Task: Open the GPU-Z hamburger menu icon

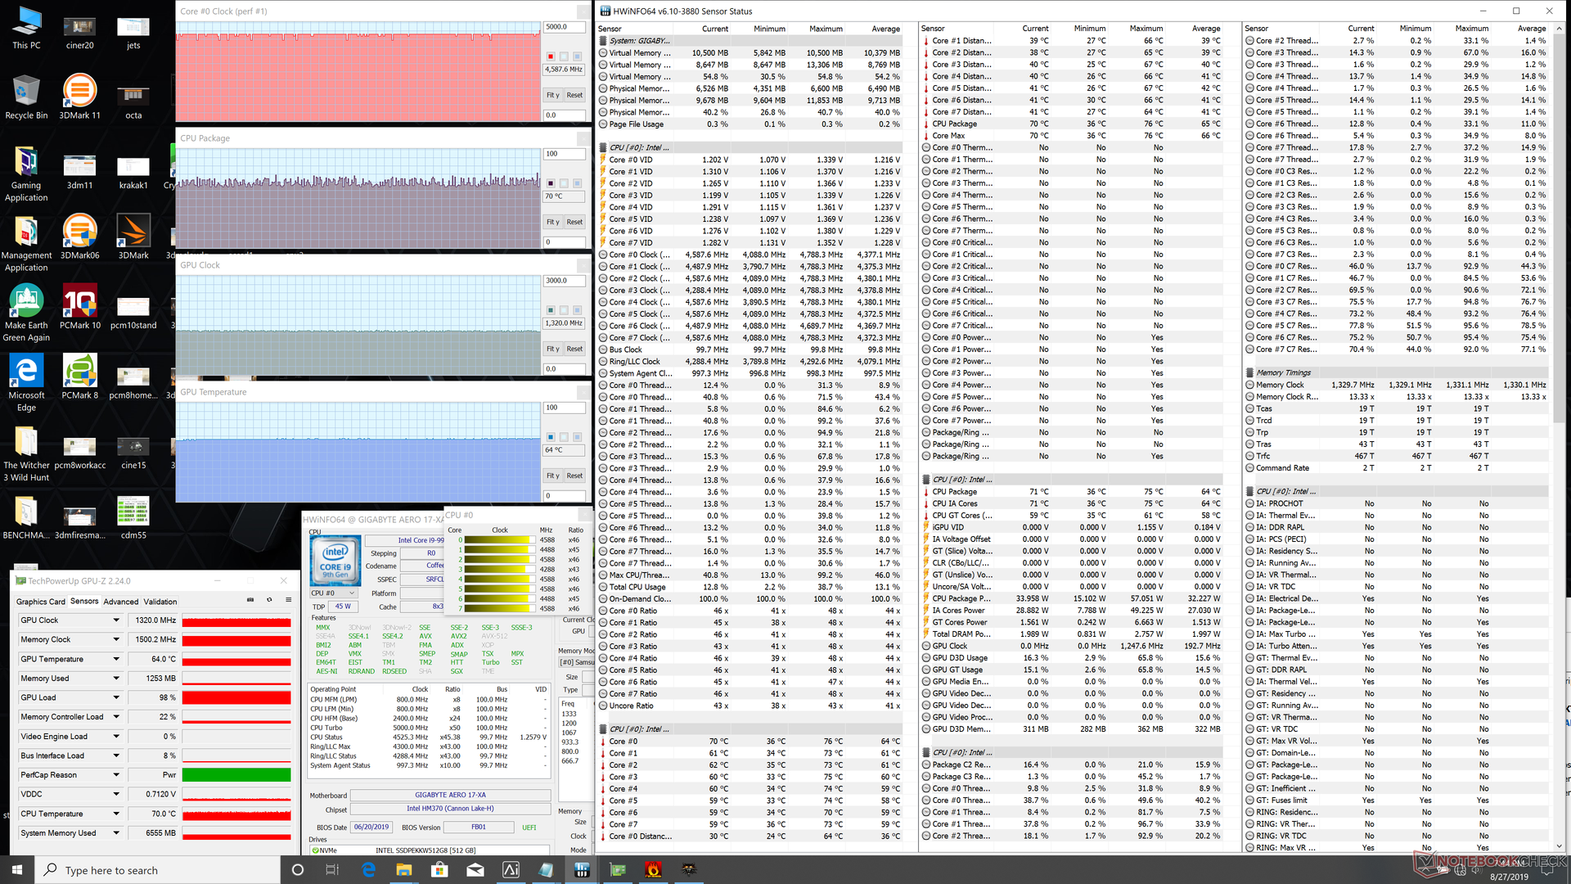Action: tap(288, 600)
